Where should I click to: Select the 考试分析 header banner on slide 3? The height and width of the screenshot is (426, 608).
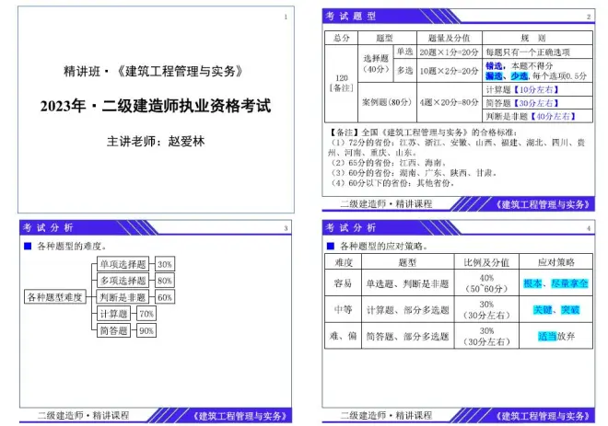click(x=50, y=227)
